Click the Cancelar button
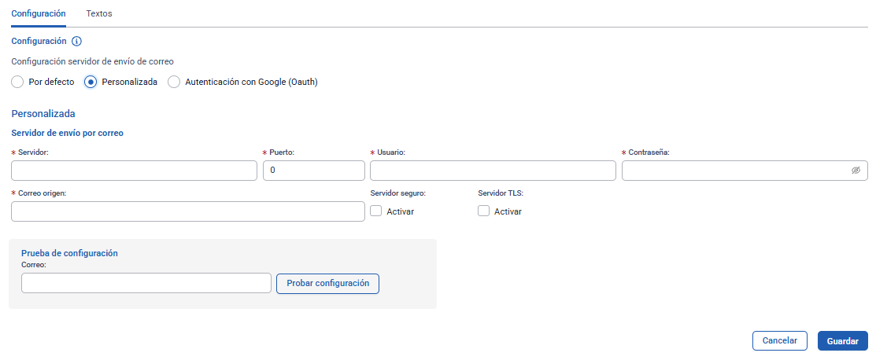Image resolution: width=876 pixels, height=360 pixels. click(x=780, y=341)
